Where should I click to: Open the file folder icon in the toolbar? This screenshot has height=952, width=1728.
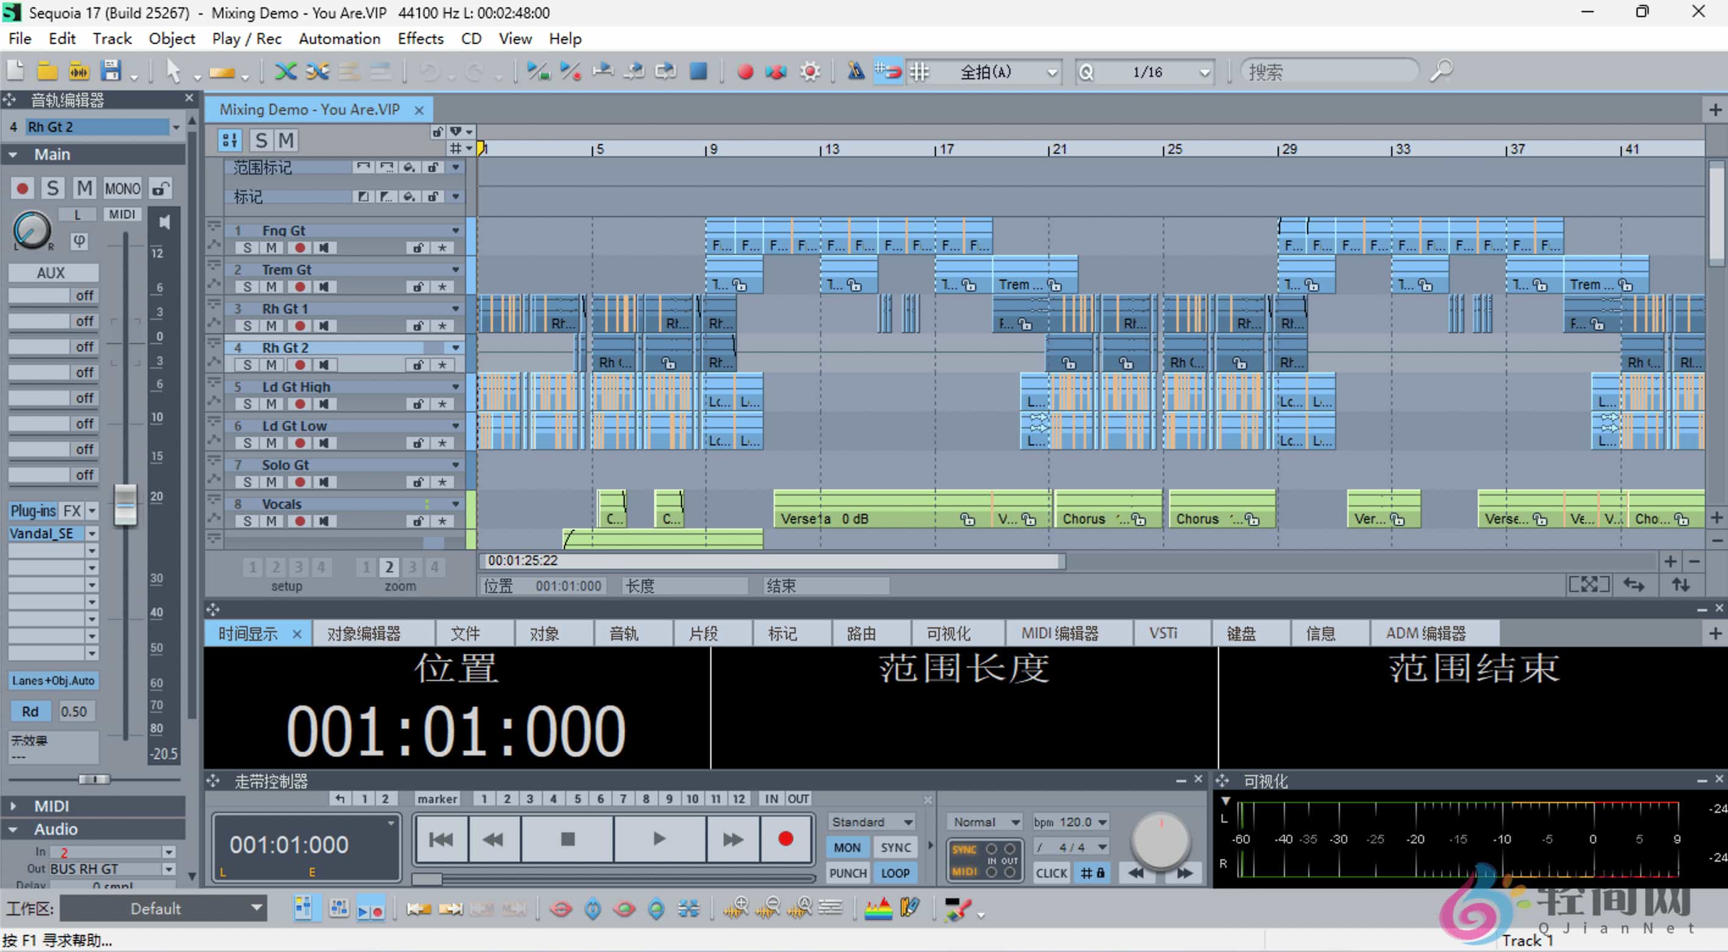coord(47,71)
